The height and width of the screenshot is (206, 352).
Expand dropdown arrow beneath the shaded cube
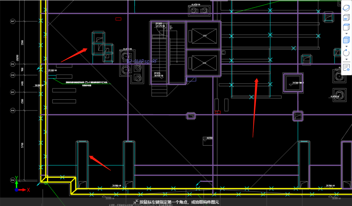346,46
